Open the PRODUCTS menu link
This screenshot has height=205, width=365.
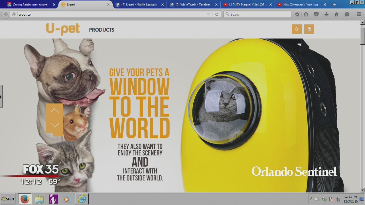(102, 30)
